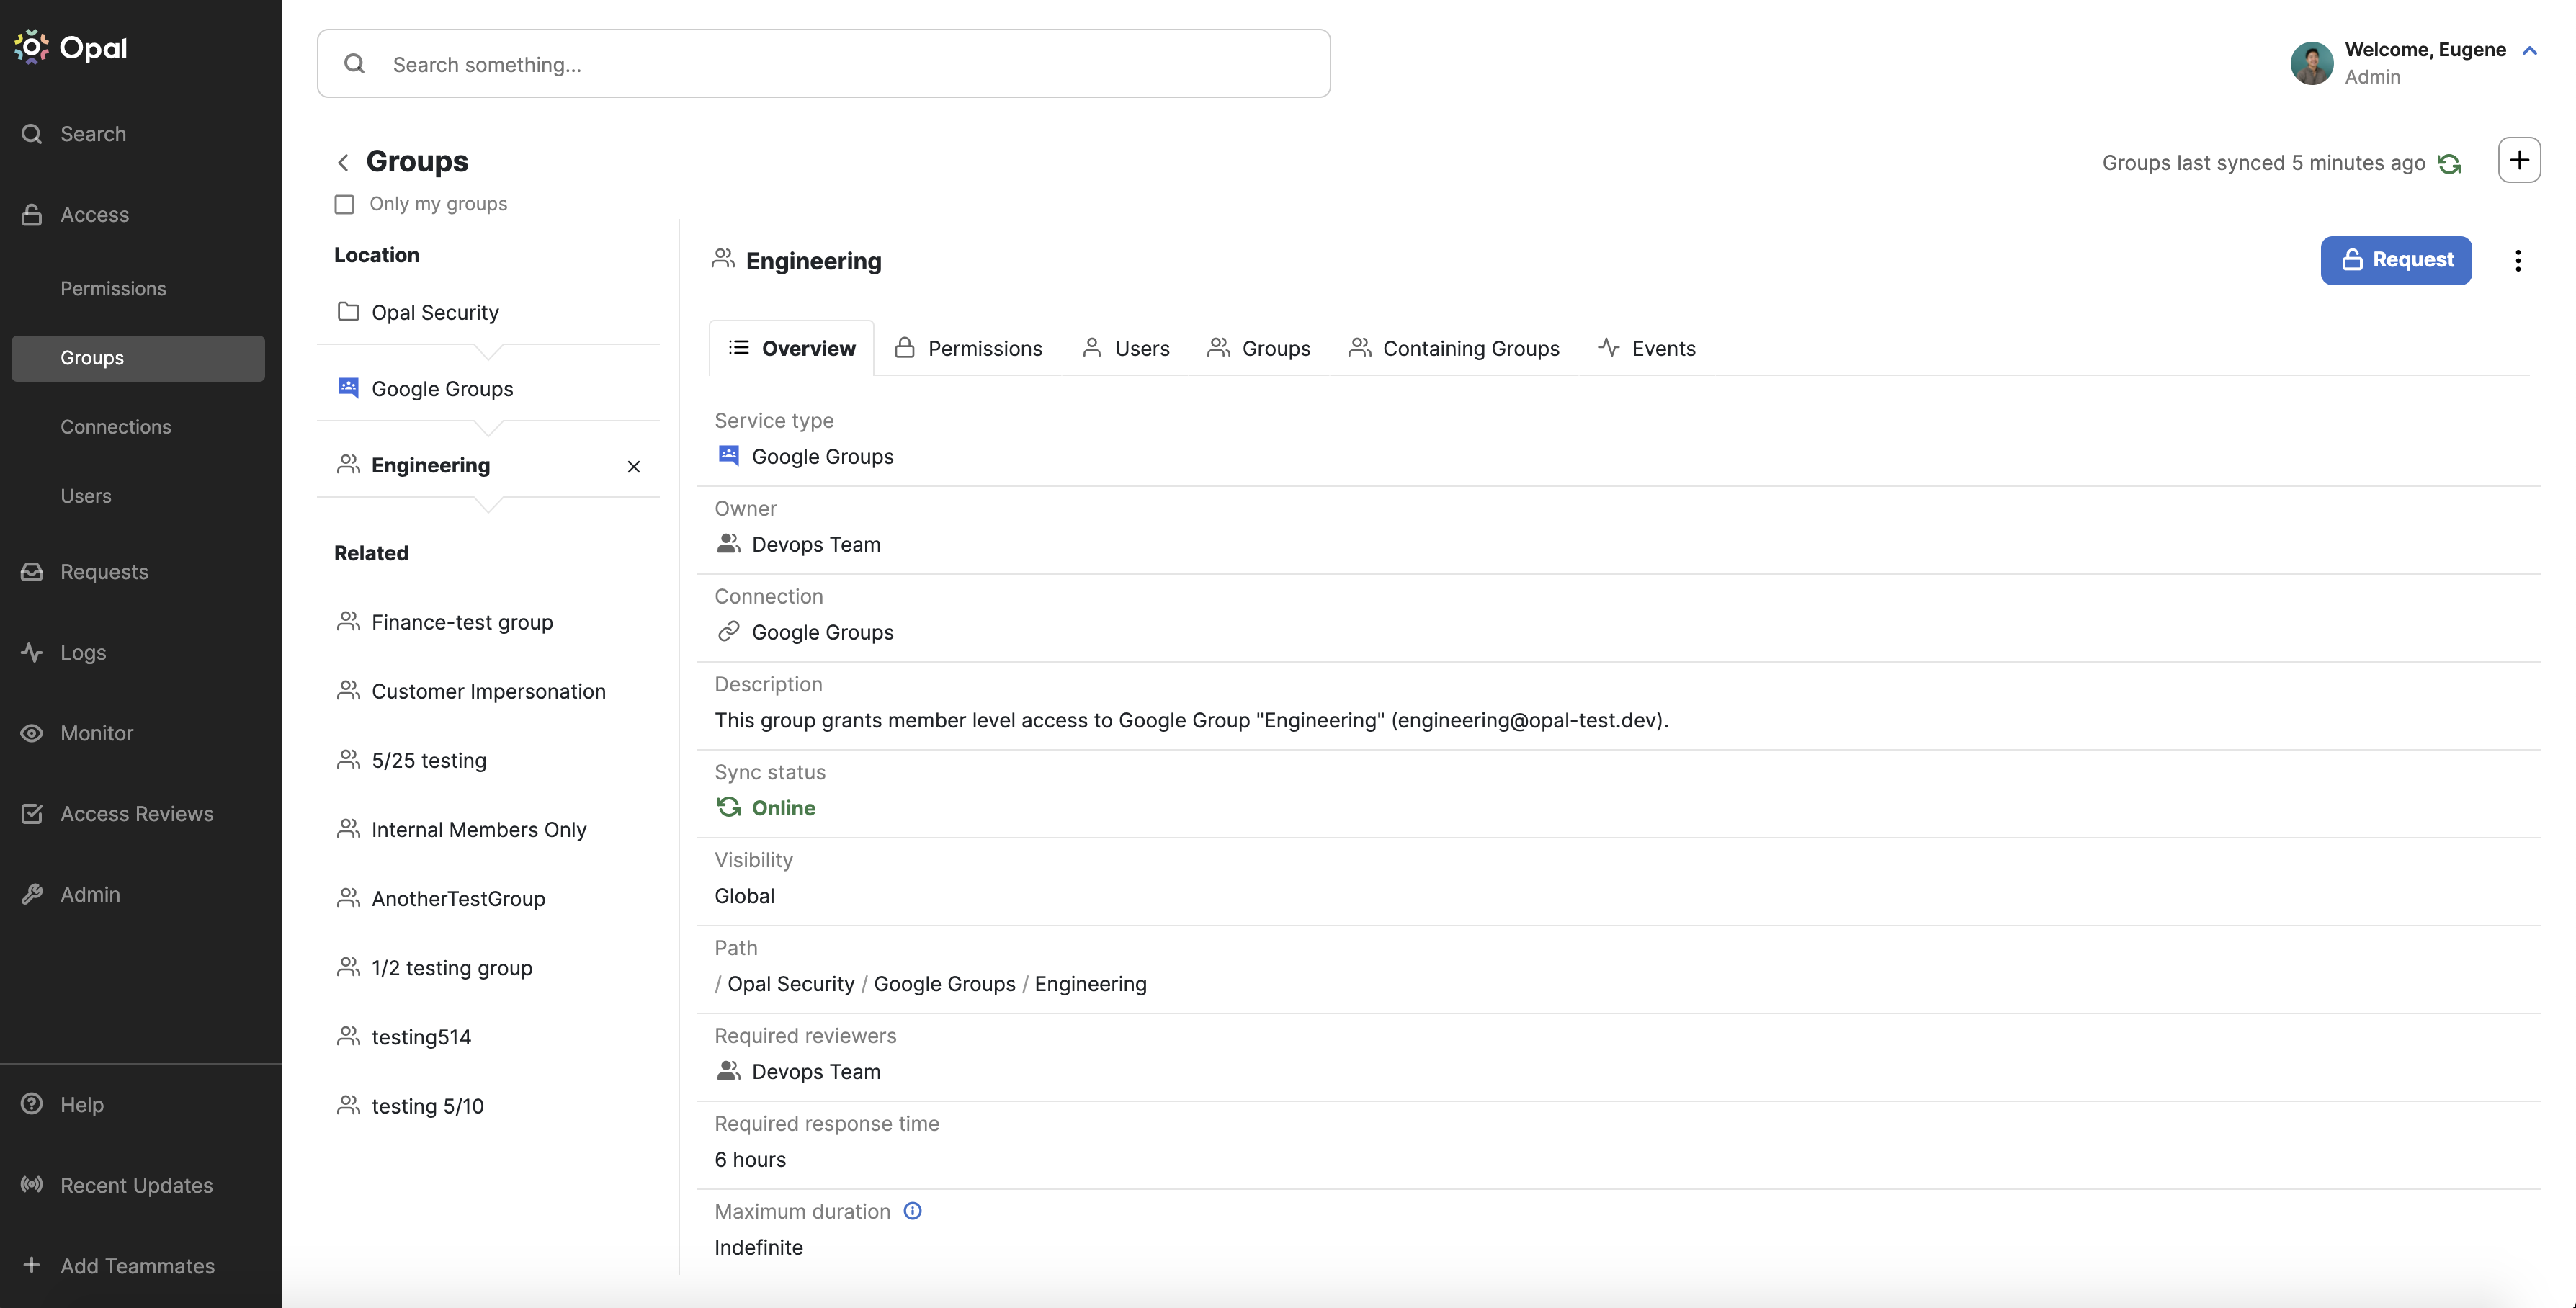Open Connections in sidebar

click(x=115, y=426)
